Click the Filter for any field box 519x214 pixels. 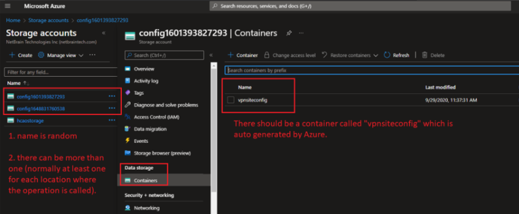61,72
